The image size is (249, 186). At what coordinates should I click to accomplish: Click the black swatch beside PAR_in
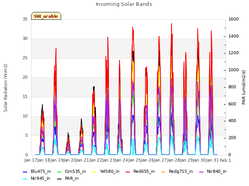[59, 179]
